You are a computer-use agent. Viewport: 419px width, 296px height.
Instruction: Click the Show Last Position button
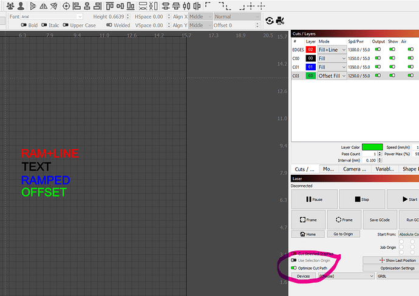pyautogui.click(x=390, y=260)
